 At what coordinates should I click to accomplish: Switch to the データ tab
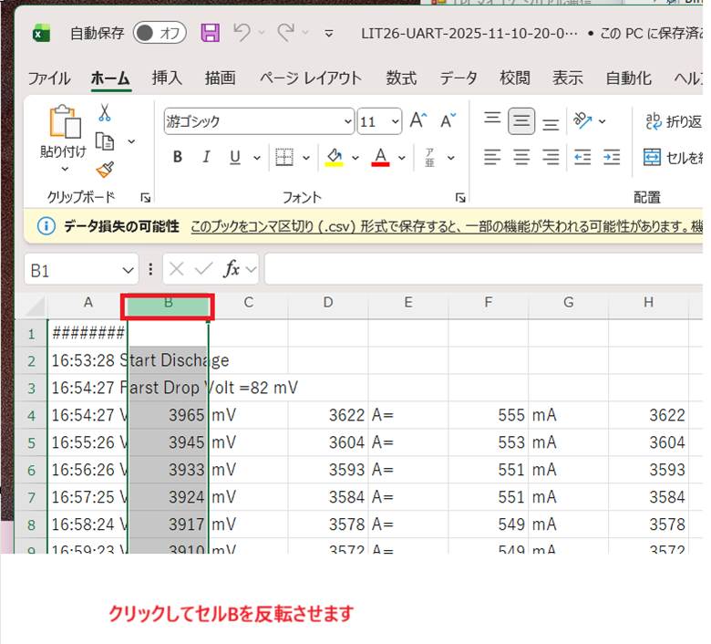coord(459,78)
